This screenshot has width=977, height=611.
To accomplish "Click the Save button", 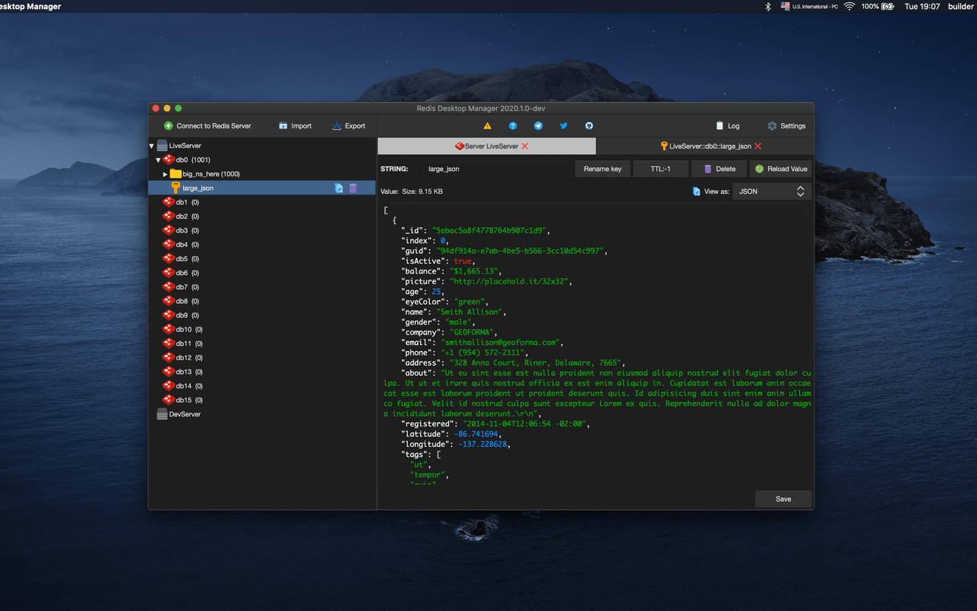I will pyautogui.click(x=783, y=499).
